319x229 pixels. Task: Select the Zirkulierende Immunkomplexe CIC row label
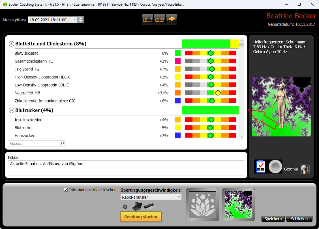45,101
